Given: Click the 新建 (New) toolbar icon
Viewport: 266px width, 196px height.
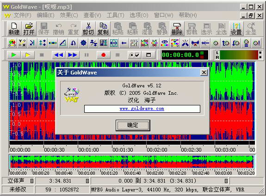Looking at the screenshot, I should [x=14, y=29].
